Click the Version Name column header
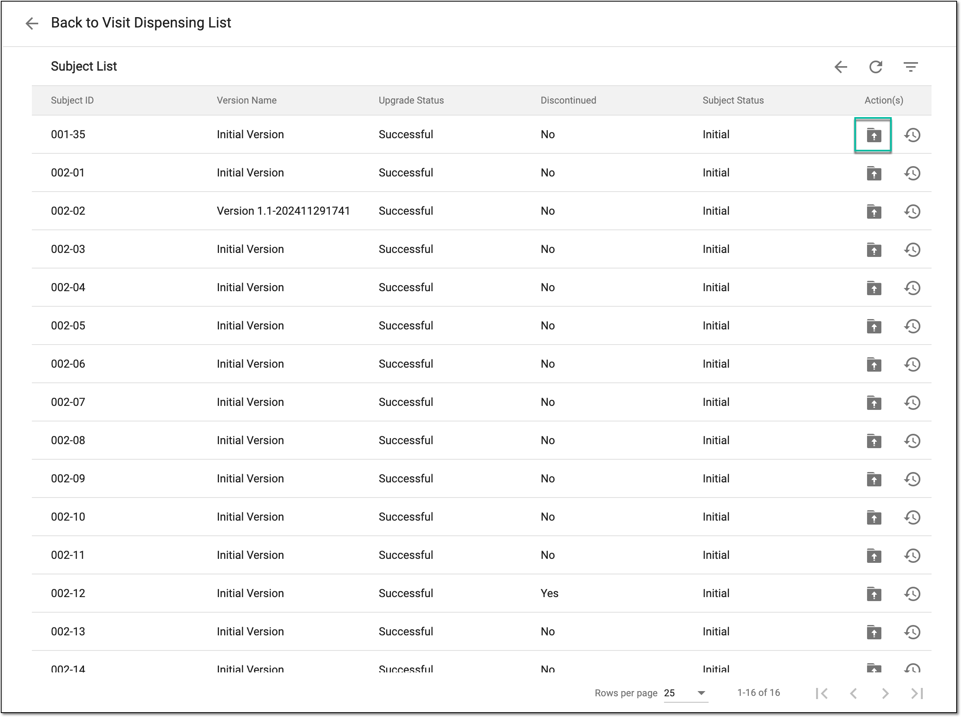The height and width of the screenshot is (717, 961). coord(246,100)
